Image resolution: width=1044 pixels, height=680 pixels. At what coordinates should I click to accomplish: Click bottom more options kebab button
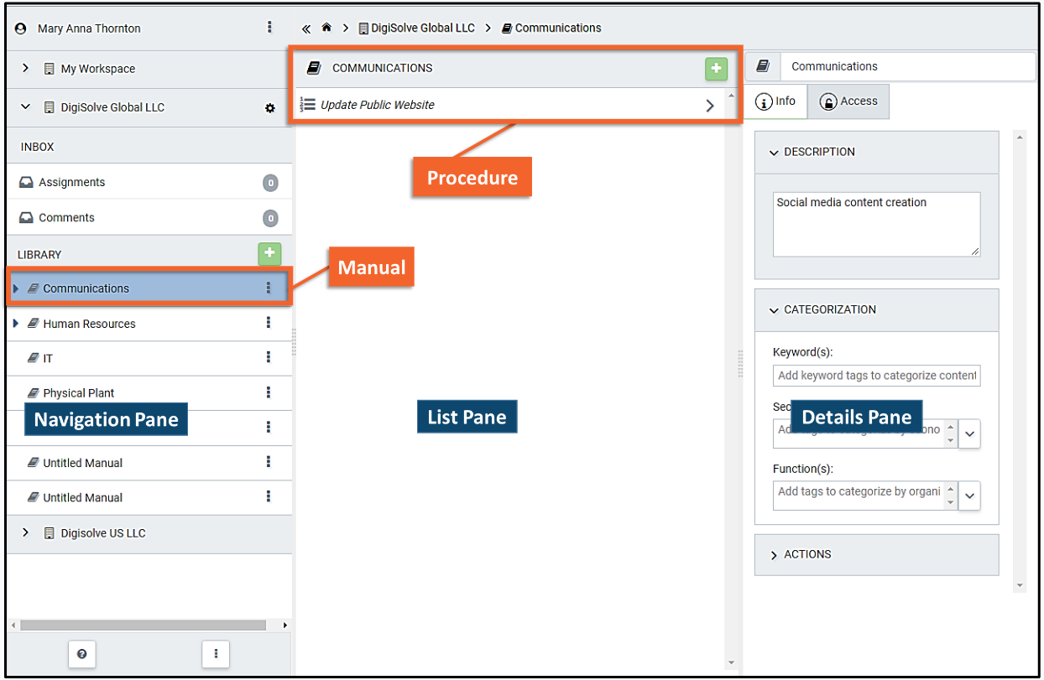point(216,654)
